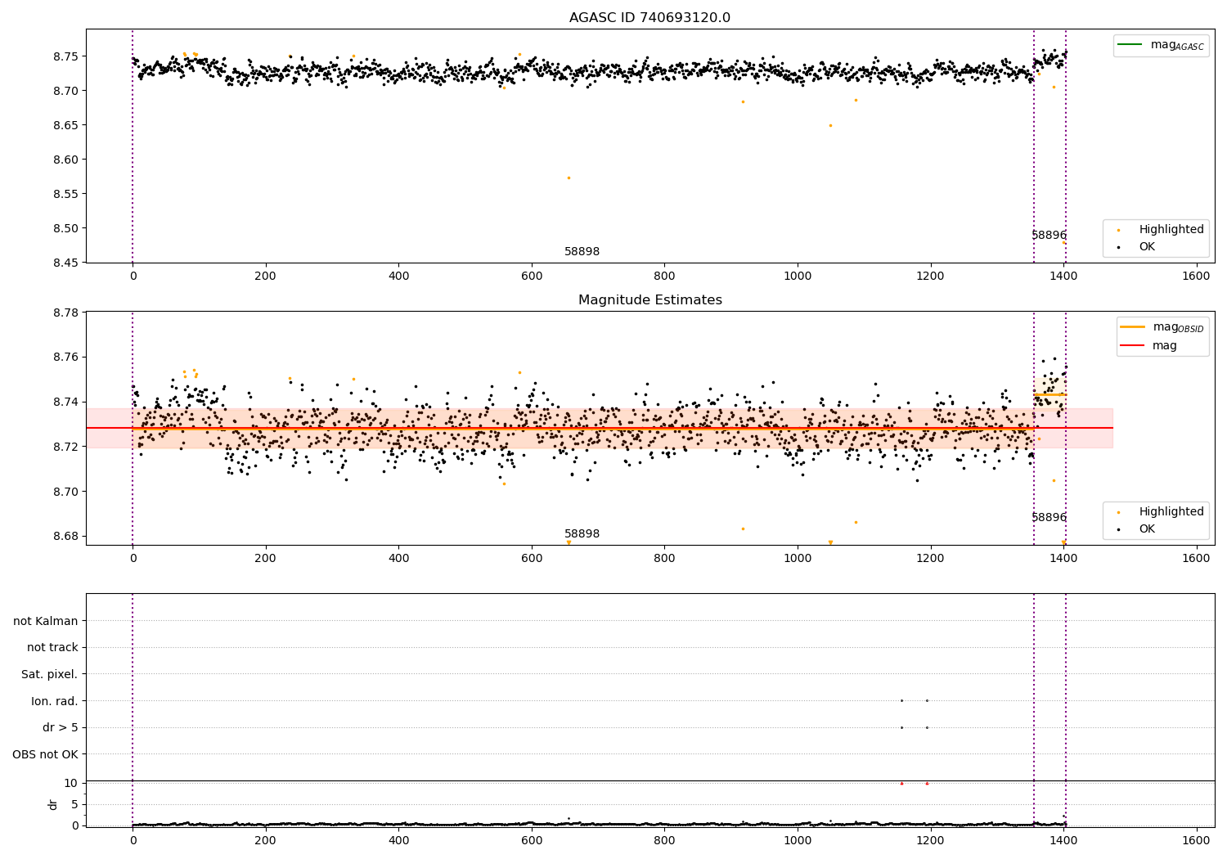
Task: Click the 8.74 y-axis tick label
Action: tap(65, 402)
